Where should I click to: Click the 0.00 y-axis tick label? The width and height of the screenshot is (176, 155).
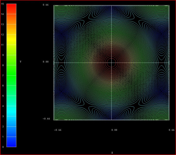[x=46, y=62]
